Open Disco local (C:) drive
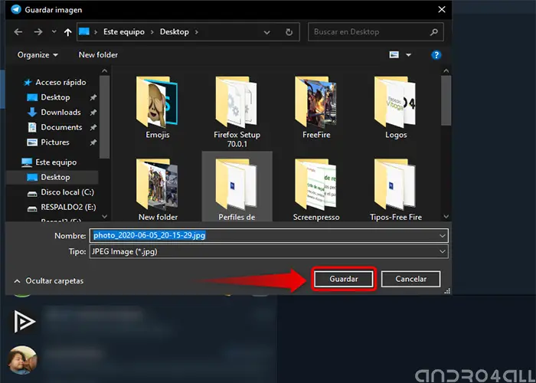This screenshot has height=383, width=536. 60,192
